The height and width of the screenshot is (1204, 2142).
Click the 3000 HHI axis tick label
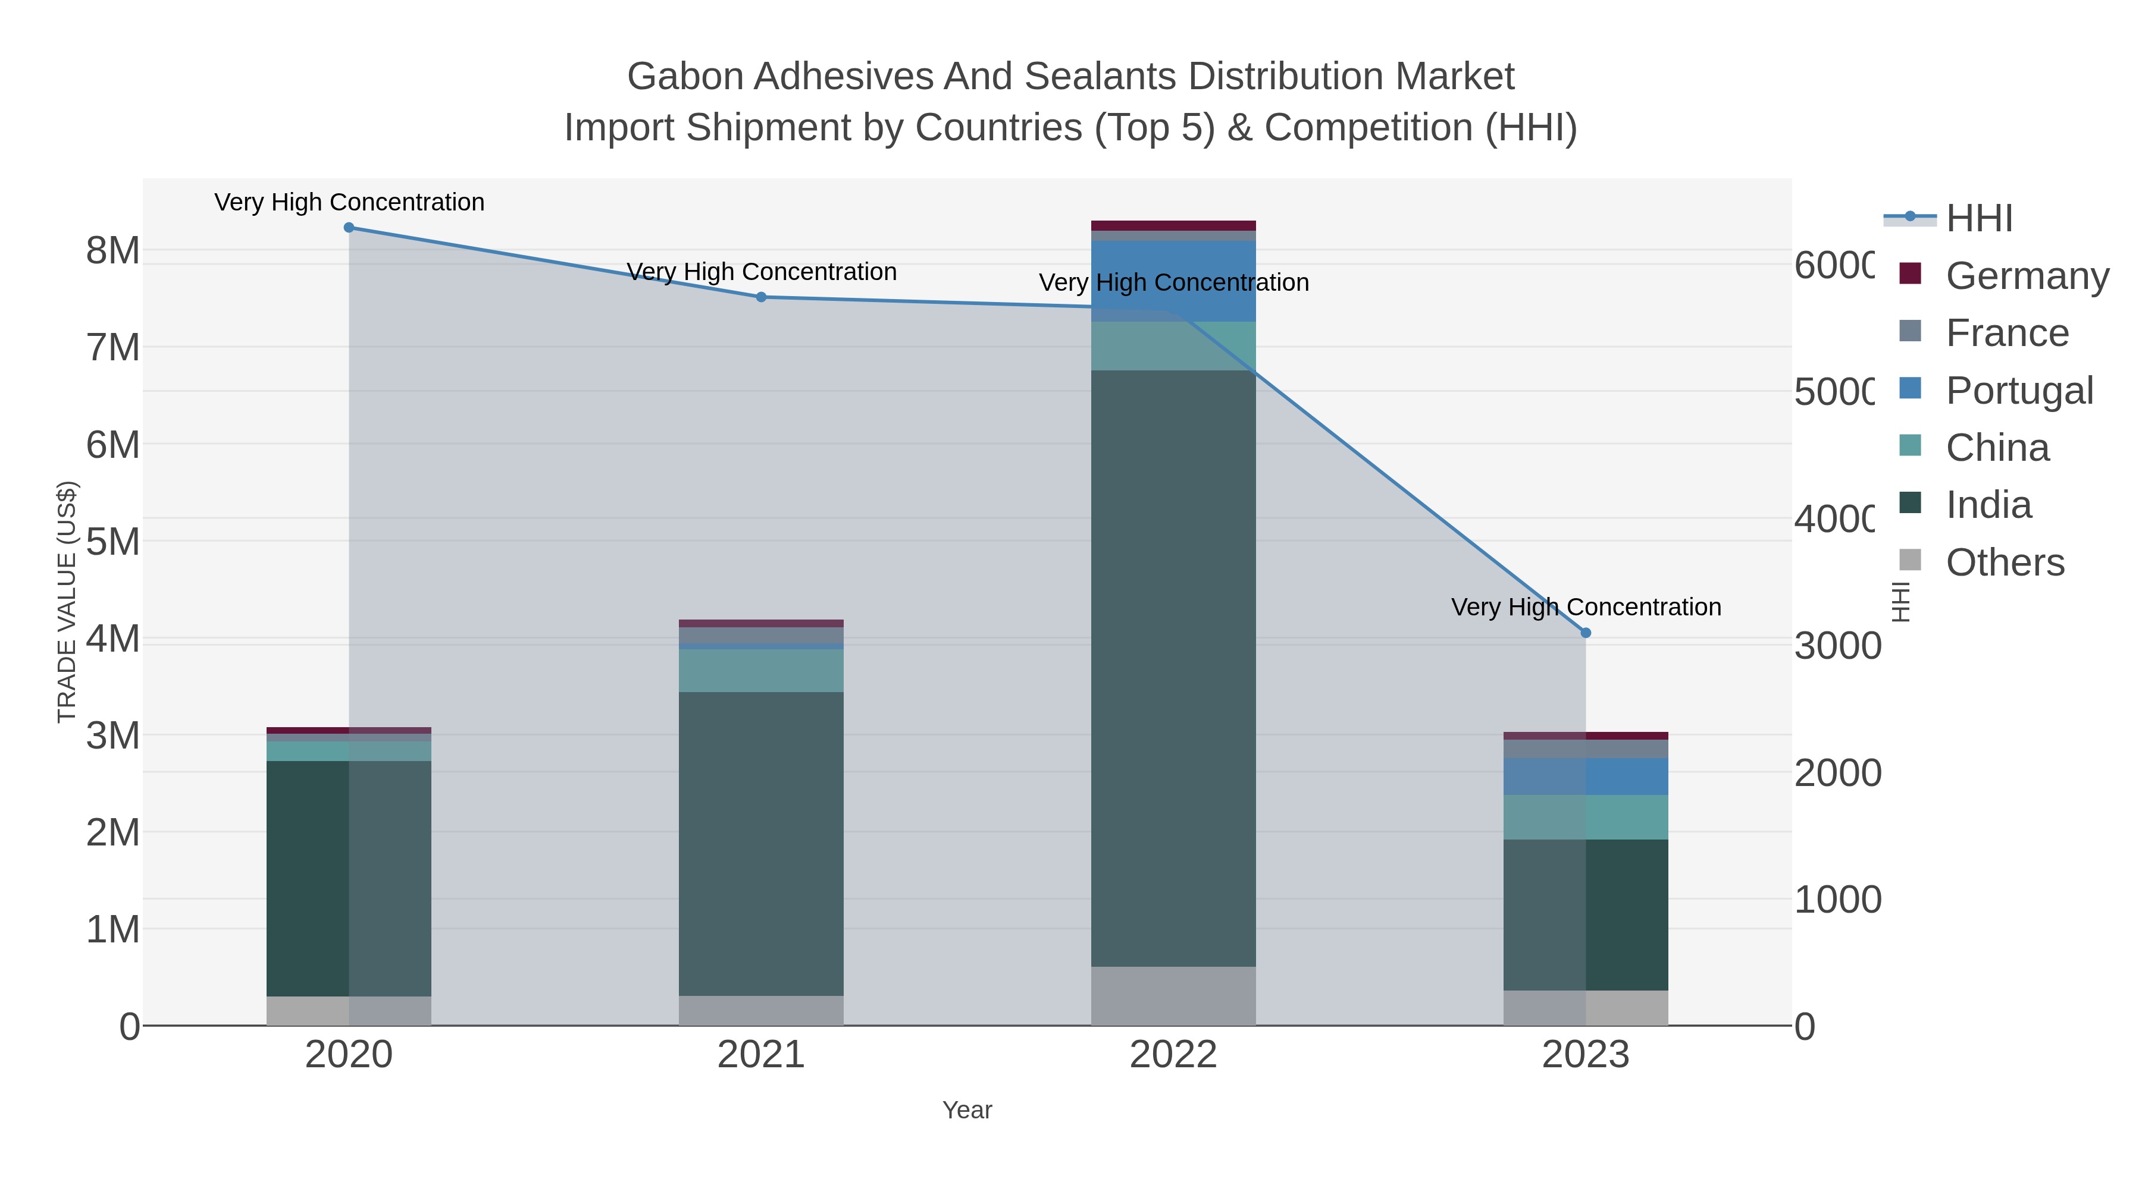(x=1838, y=646)
